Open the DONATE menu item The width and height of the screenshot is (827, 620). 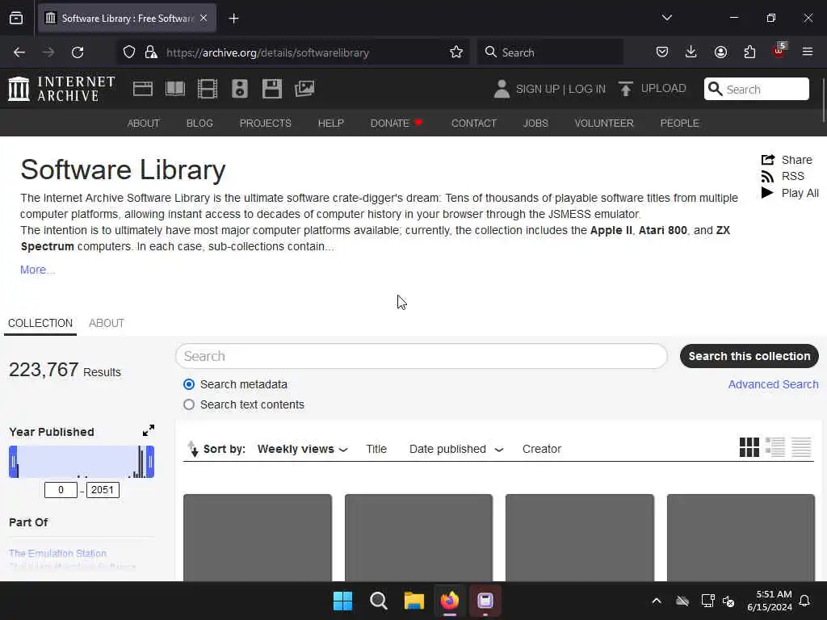396,124
